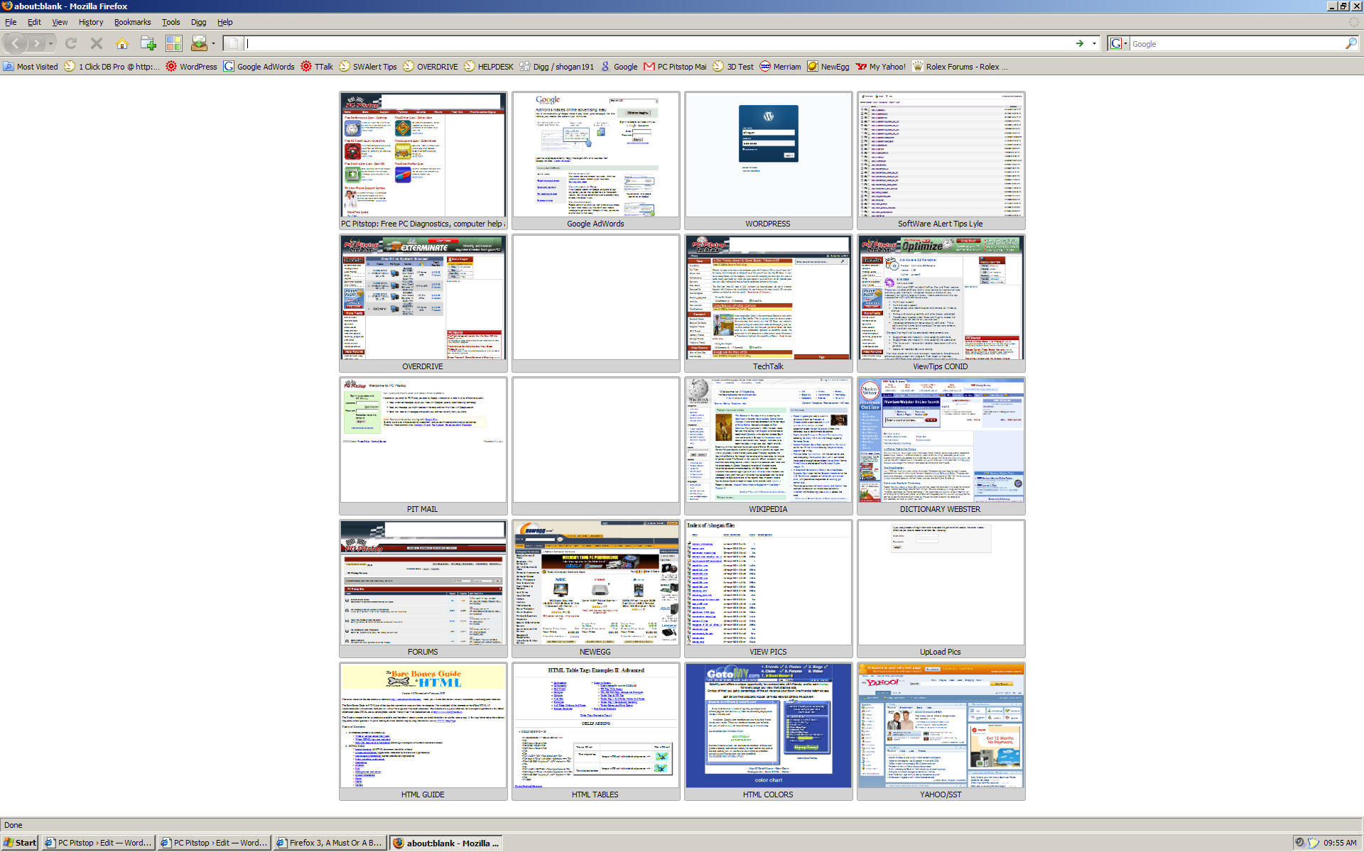Click the Downloads tray icon
1364x852 pixels.
199,44
